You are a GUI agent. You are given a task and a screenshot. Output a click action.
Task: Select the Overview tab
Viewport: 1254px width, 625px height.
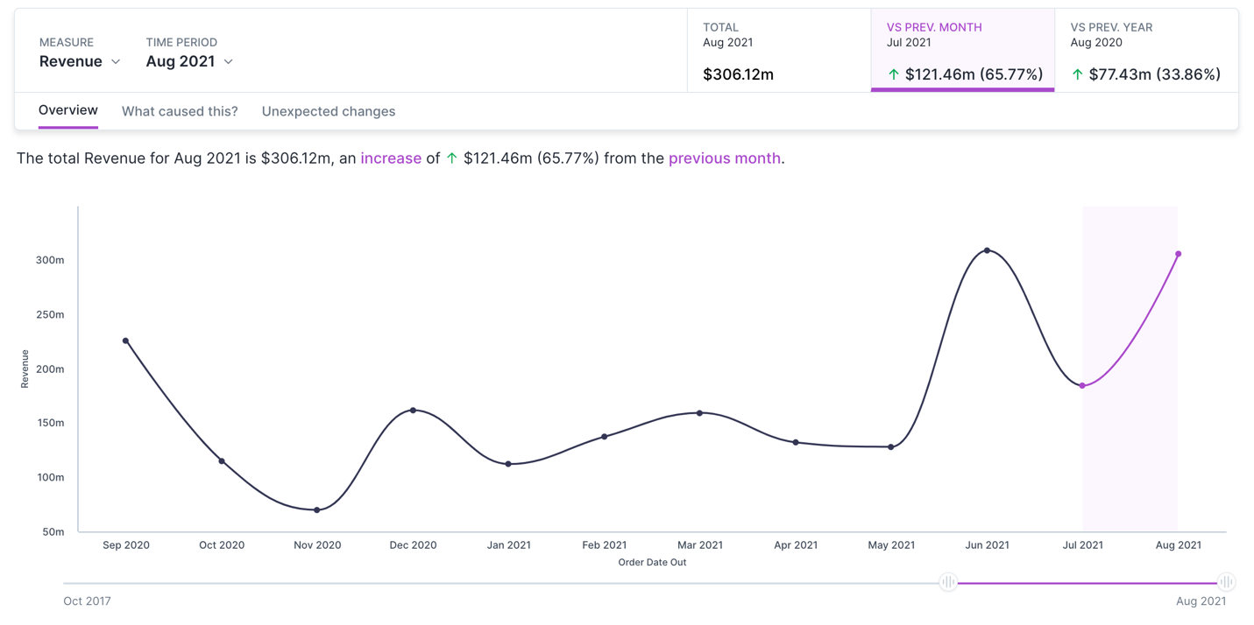pyautogui.click(x=67, y=109)
